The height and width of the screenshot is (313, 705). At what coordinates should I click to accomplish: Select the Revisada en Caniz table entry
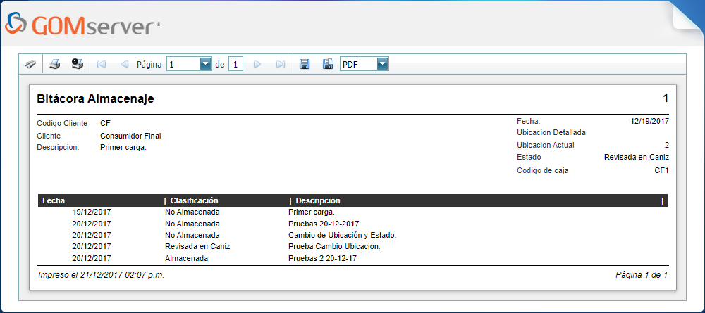click(197, 246)
